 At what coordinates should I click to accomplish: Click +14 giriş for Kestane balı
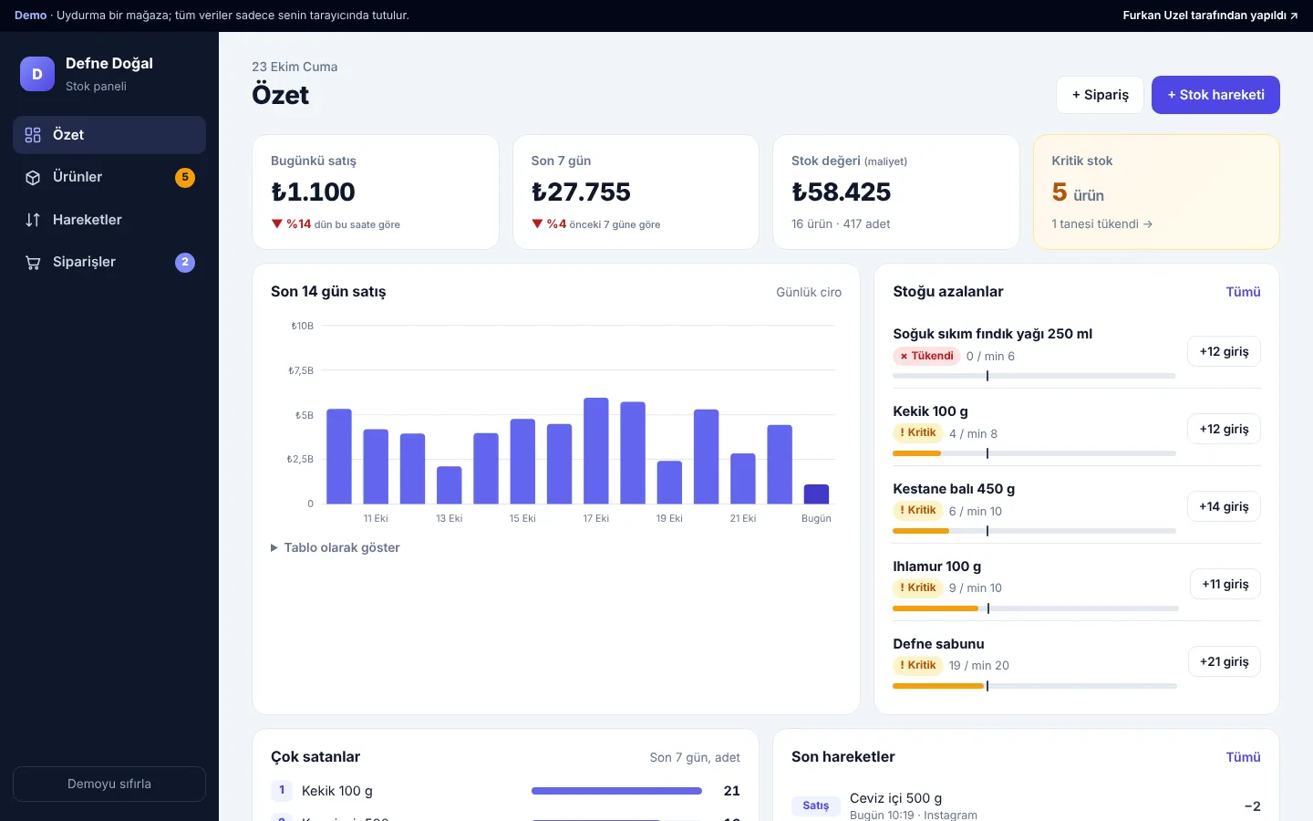click(1224, 506)
